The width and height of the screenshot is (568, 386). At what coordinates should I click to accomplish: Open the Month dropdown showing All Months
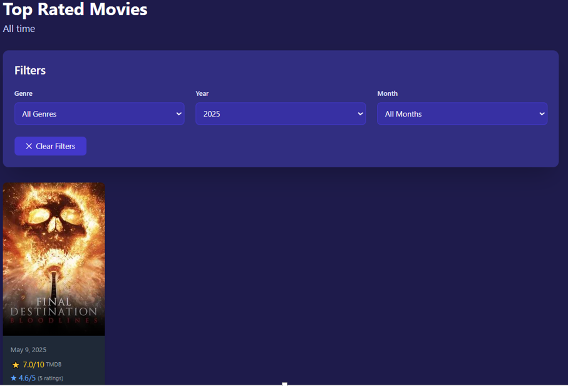click(462, 114)
